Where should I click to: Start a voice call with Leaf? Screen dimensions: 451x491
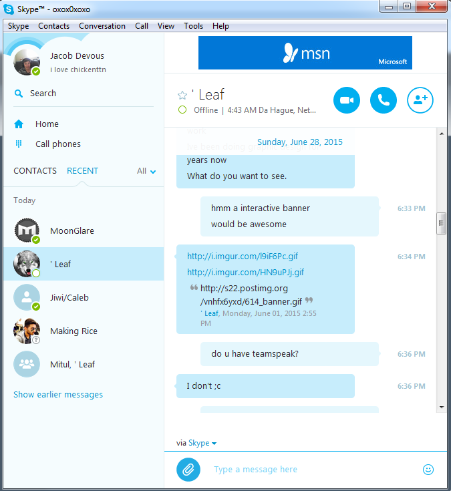coord(384,100)
